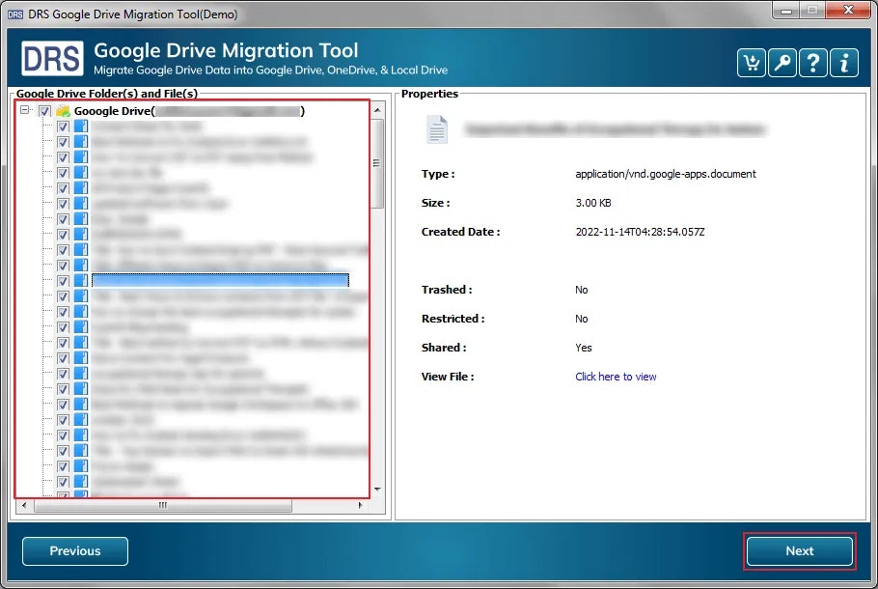Screen dimensions: 878x589
Task: Open help via the question mark icon
Action: point(813,63)
